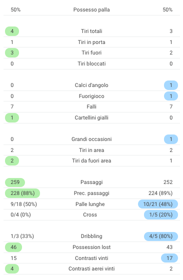Click the Tiri in porta row label
Viewport: 183px width, 280px height.
91,42
